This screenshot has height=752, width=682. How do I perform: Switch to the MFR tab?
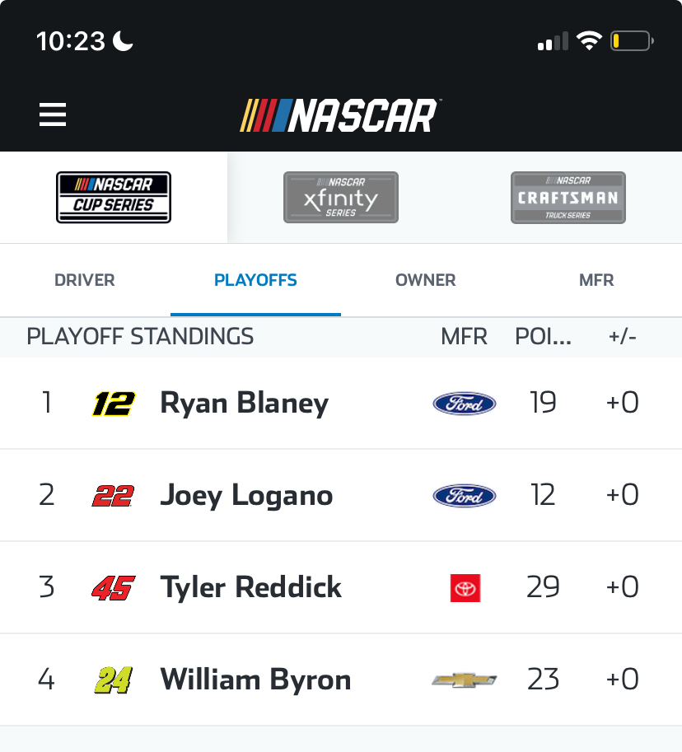coord(596,280)
